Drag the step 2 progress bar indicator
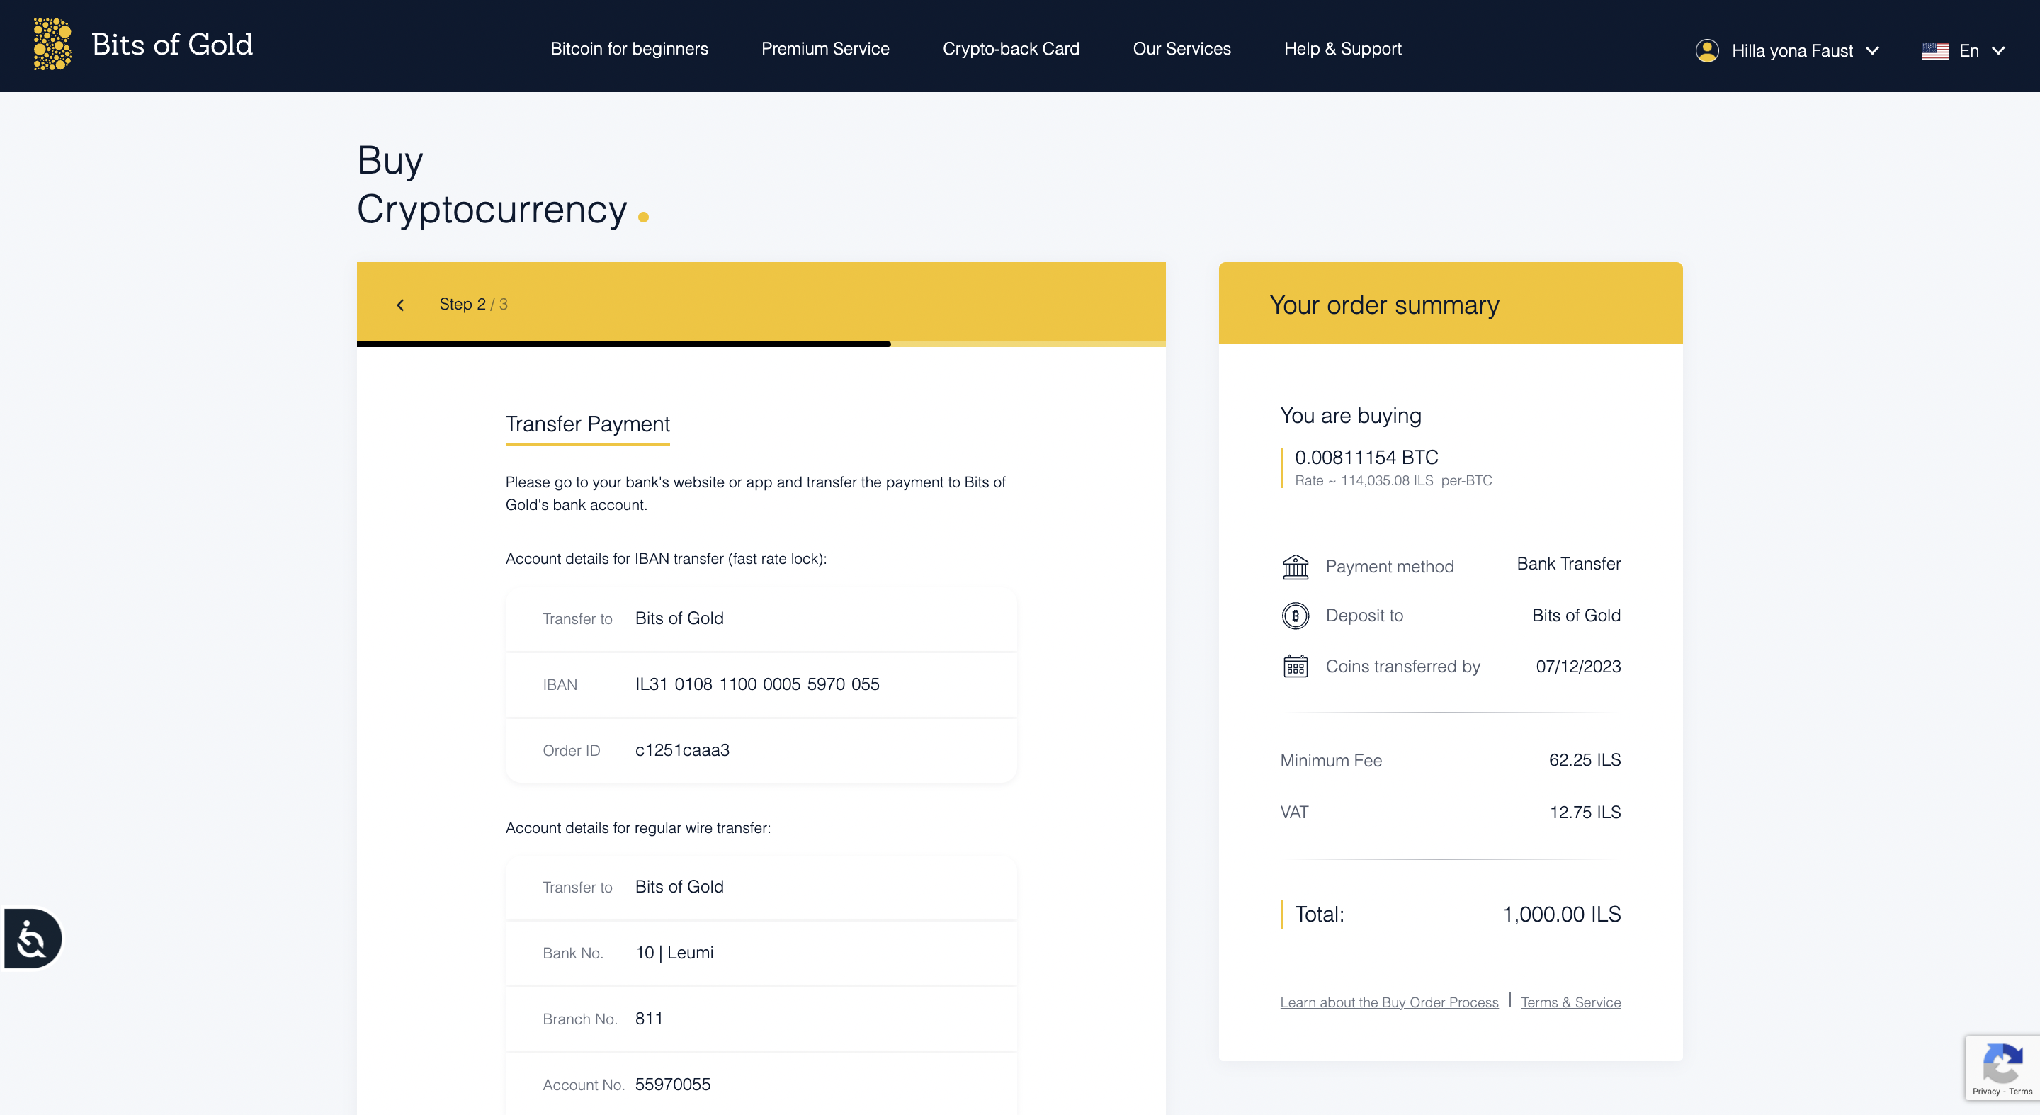 (x=897, y=341)
